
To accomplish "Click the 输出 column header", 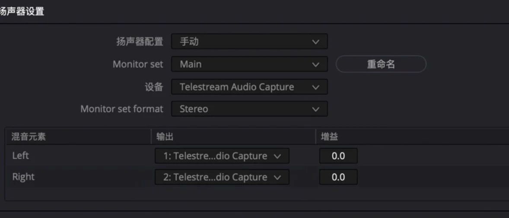I will (x=165, y=137).
